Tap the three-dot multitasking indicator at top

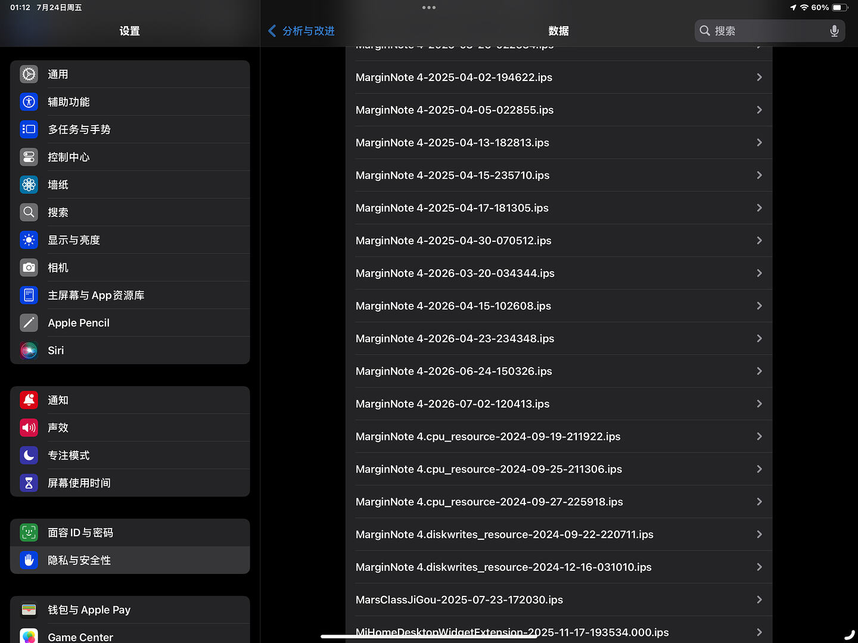pyautogui.click(x=429, y=8)
